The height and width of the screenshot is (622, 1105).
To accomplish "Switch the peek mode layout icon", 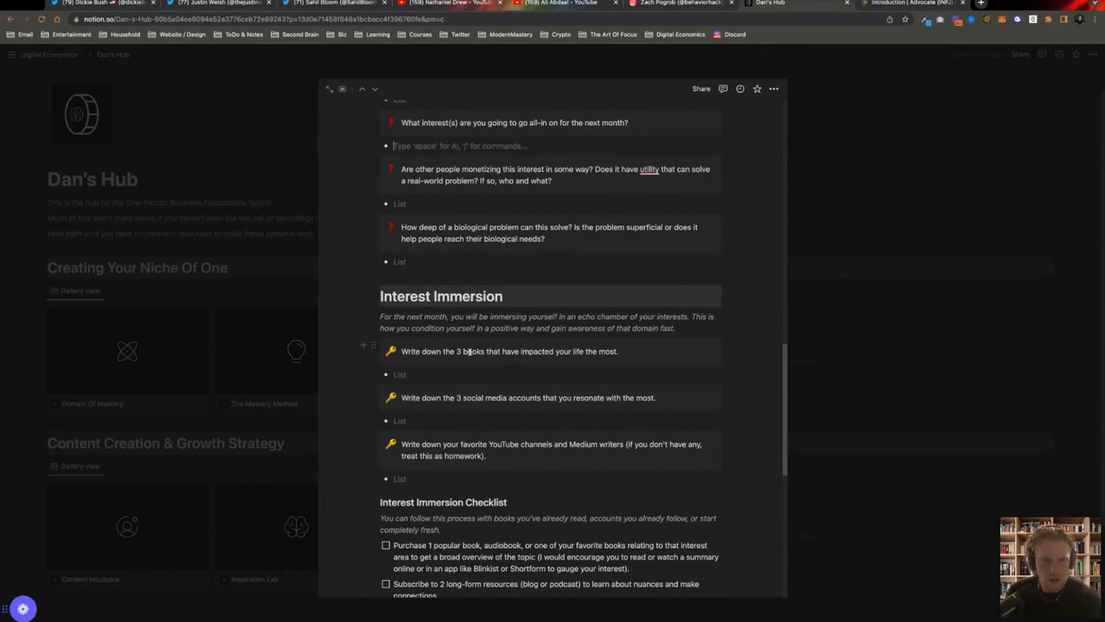I will (x=343, y=89).
